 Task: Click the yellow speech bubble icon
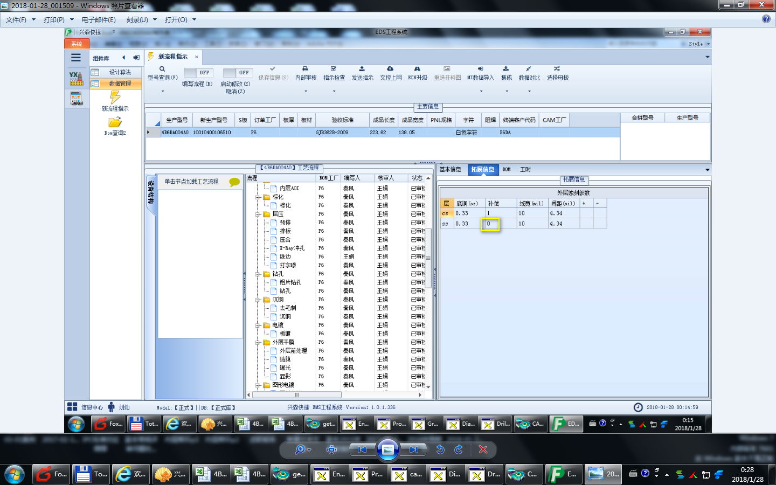click(x=234, y=182)
